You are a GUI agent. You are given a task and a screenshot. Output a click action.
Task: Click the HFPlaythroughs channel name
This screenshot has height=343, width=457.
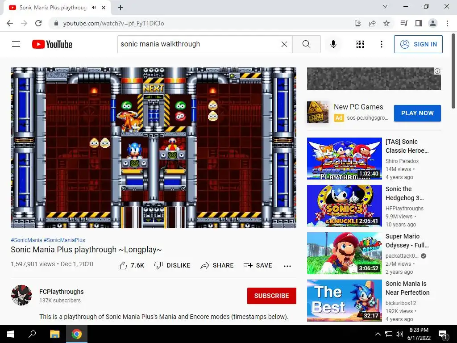click(404, 209)
